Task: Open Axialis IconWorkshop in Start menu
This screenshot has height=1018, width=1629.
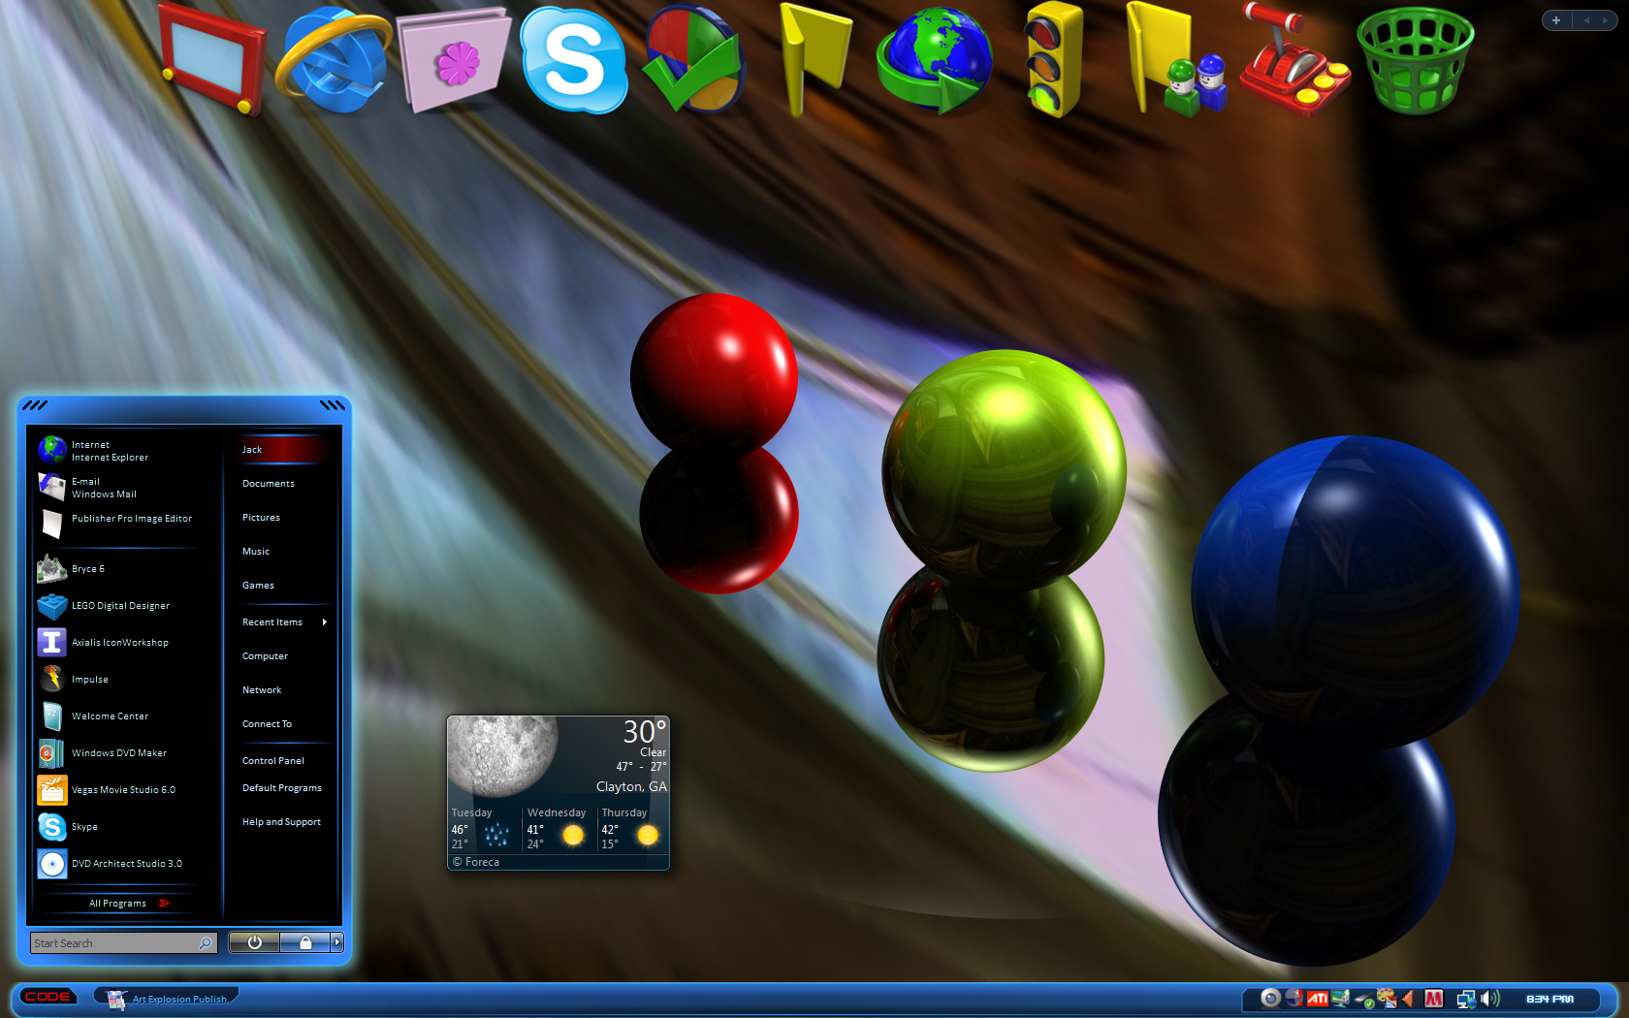Action: point(119,643)
